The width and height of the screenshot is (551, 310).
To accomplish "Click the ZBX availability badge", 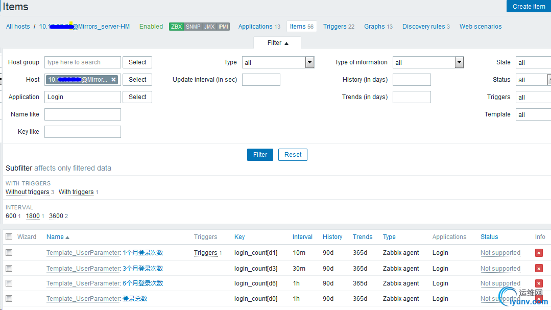I will (176, 27).
